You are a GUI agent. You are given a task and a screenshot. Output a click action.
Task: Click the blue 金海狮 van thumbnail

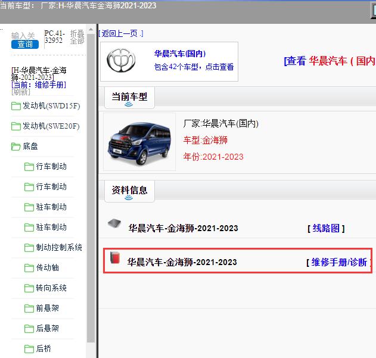click(139, 142)
